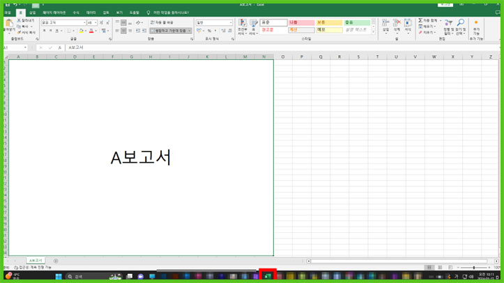Viewport: 504px width, 283px height.
Task: Toggle middle vertical alignment
Action: pos(123,22)
